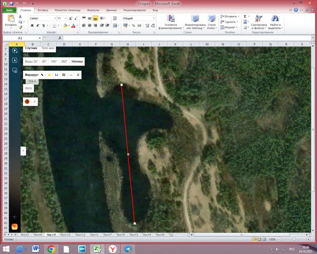Click the route reverse arrows icon
Image resolution: width=317 pixels, height=254 pixels.
click(71, 75)
